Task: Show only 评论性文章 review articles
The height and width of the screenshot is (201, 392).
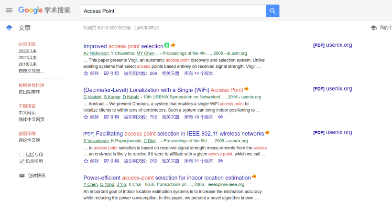Action: [x=29, y=140]
